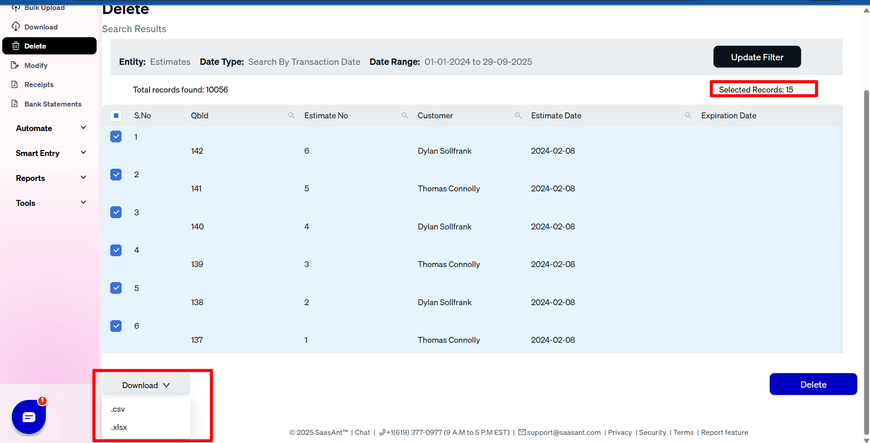Open the Chat support link in footer
The image size is (870, 443).
pyautogui.click(x=362, y=432)
